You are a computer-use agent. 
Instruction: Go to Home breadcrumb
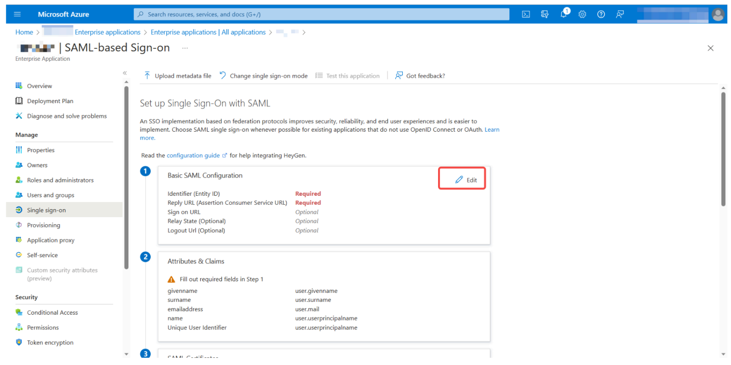tap(24, 32)
